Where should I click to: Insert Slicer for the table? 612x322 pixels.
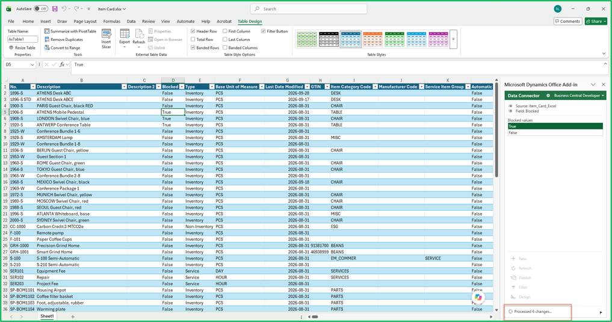tap(106, 39)
